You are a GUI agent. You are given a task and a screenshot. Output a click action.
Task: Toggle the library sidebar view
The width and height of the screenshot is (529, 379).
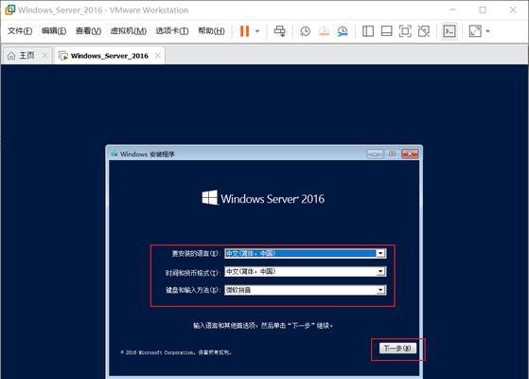(x=368, y=31)
